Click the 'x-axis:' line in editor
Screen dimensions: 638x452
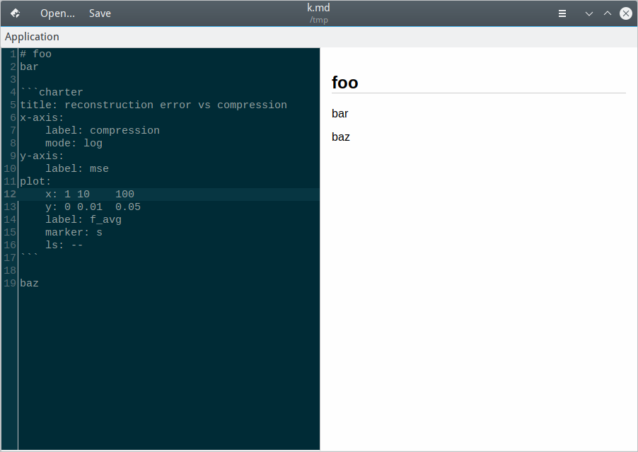[x=42, y=117]
